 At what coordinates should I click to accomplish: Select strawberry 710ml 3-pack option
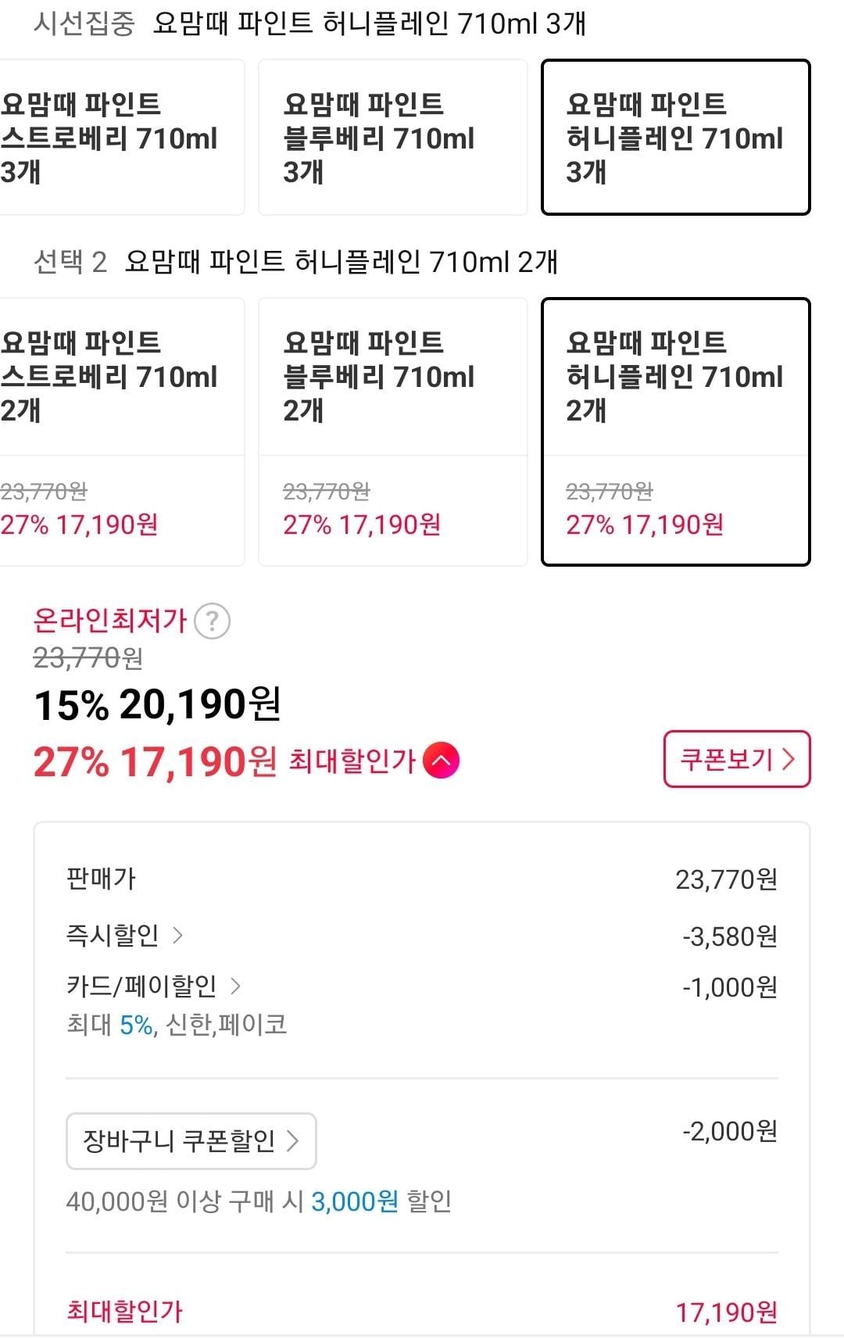tap(117, 138)
